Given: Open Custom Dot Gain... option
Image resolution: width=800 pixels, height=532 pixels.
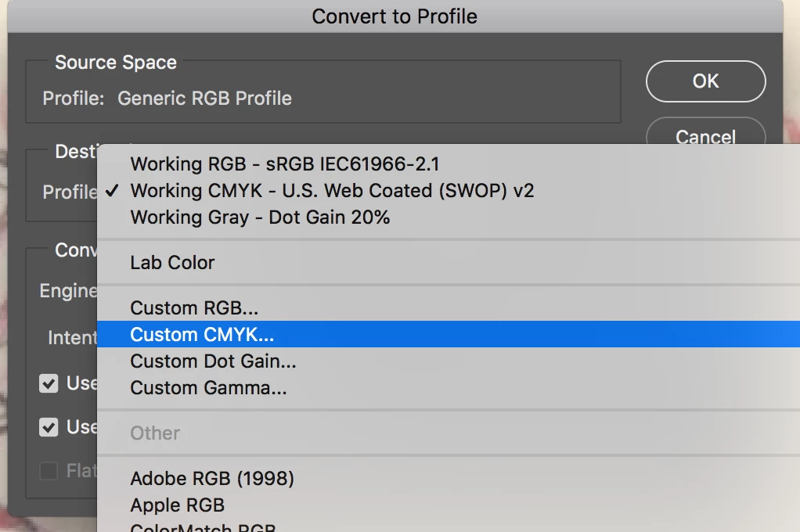Looking at the screenshot, I should click(213, 361).
